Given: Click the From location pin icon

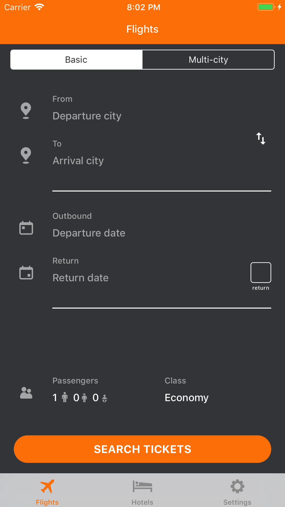Looking at the screenshot, I should pyautogui.click(x=26, y=110).
